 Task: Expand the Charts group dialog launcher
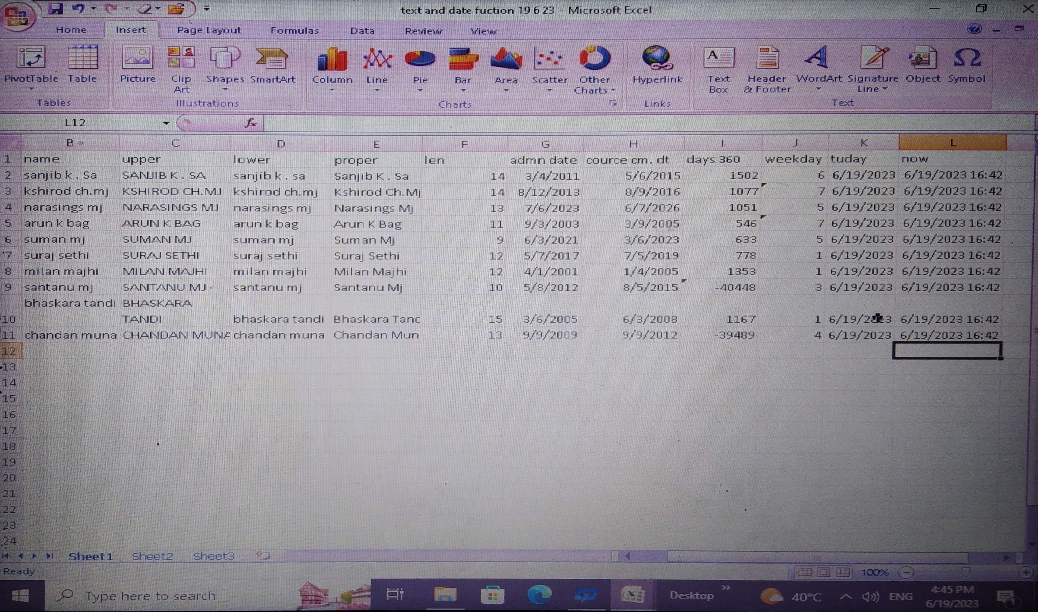[613, 104]
